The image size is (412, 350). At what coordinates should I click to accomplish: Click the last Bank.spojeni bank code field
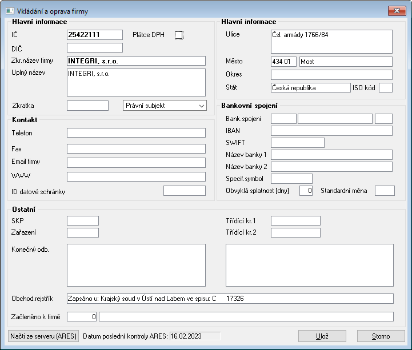(x=383, y=119)
